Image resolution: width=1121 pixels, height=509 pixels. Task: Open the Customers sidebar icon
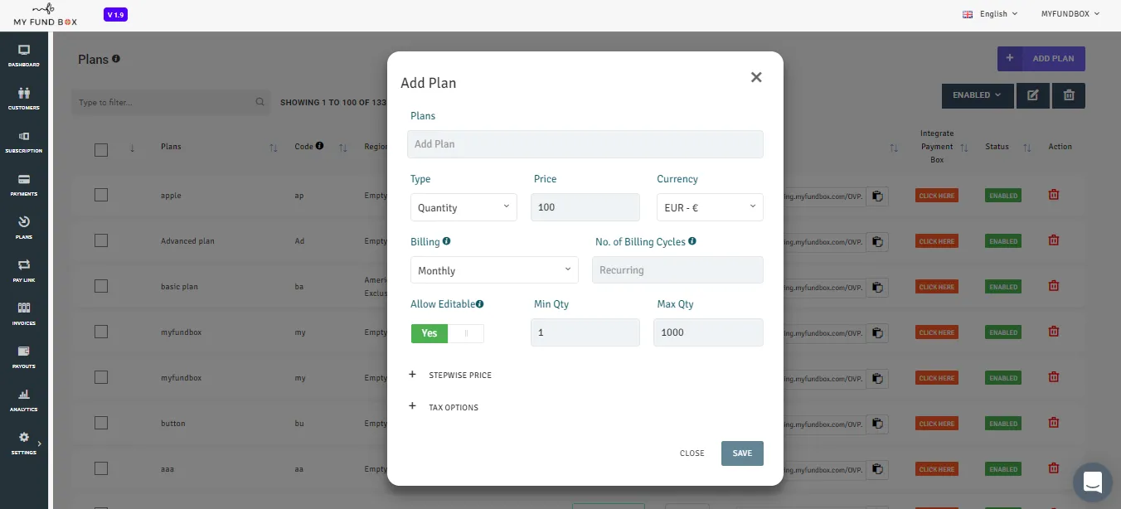tap(23, 94)
